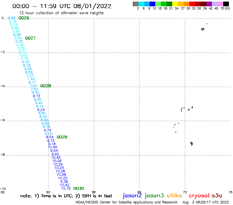Select the 6.86 wave height value
The height and width of the screenshot is (205, 233).
coord(29,72)
